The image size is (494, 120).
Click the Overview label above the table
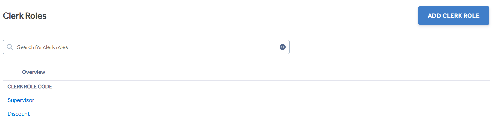coord(33,72)
